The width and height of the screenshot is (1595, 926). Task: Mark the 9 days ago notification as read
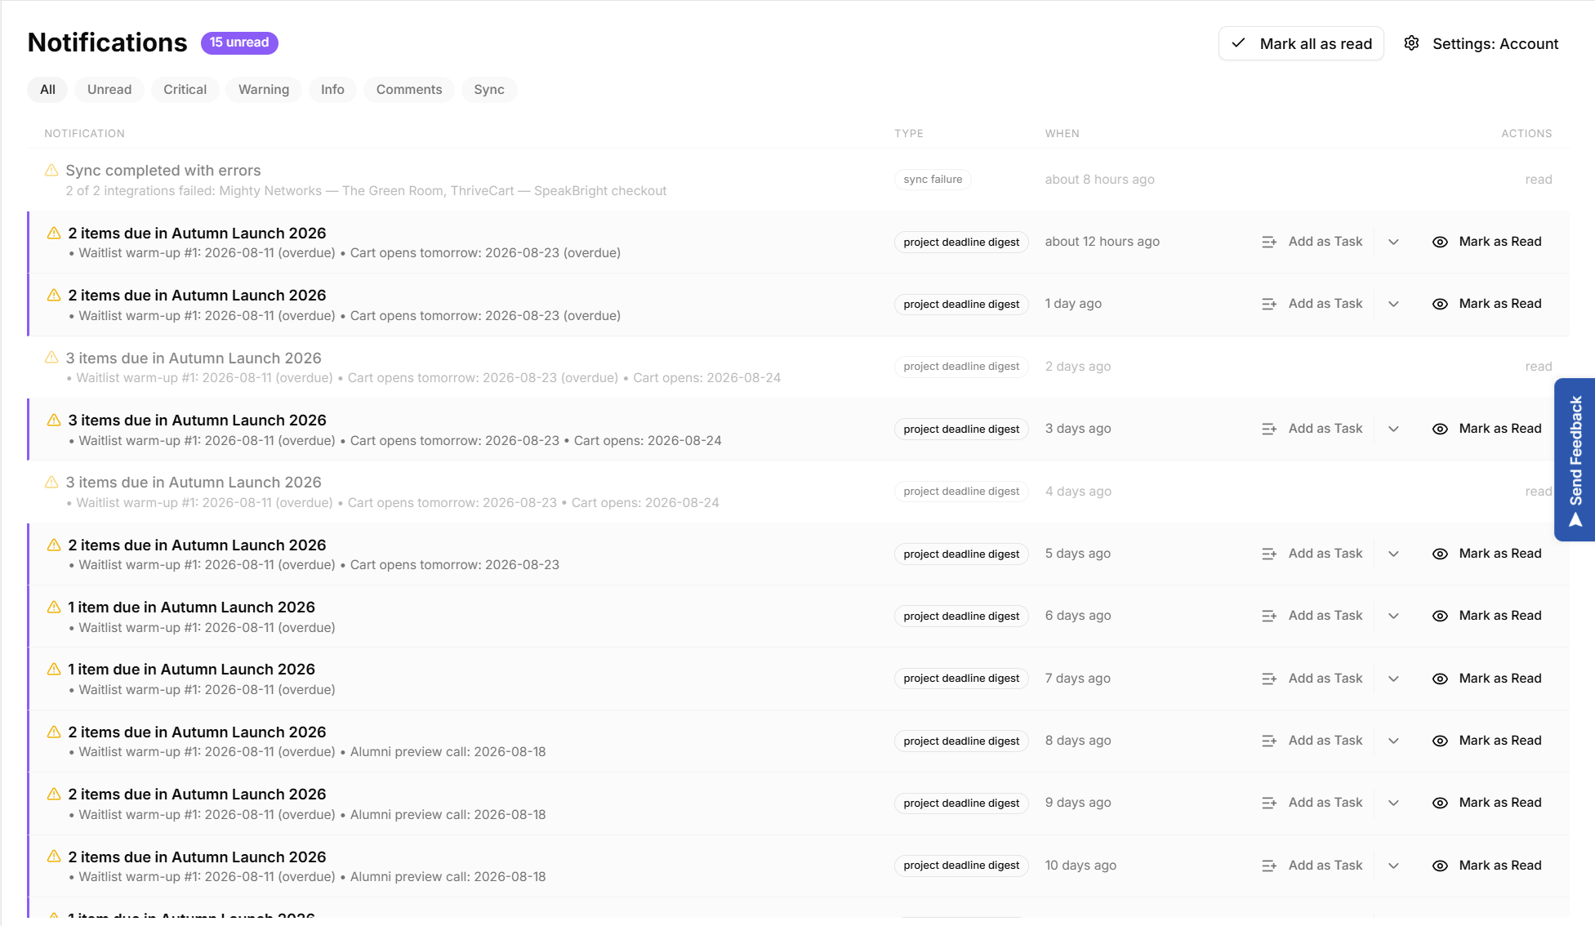1487,803
